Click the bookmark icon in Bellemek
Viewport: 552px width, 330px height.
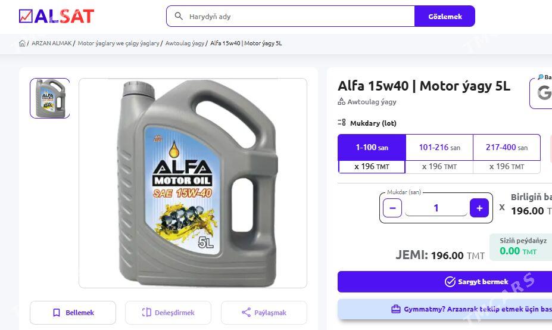tap(57, 313)
